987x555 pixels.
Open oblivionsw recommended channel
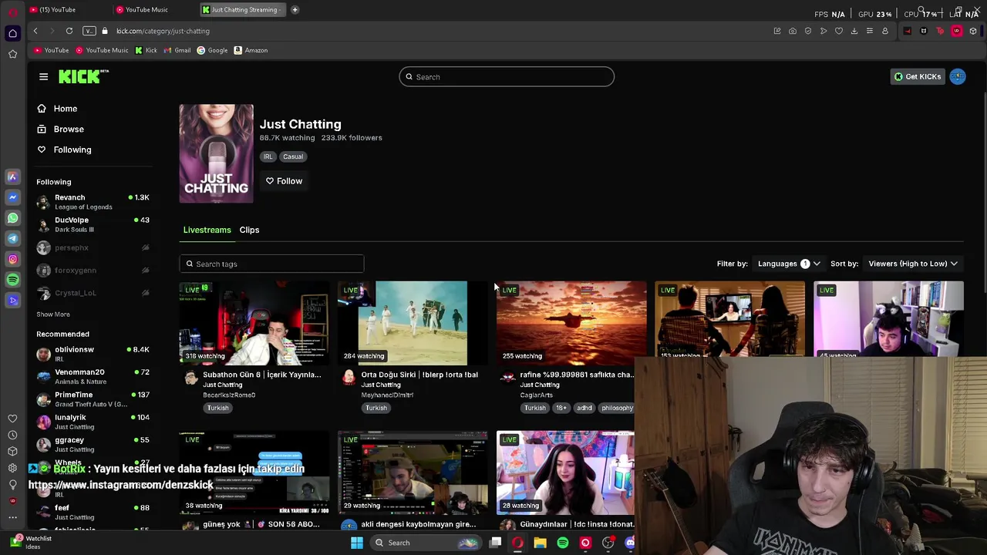[x=93, y=354]
